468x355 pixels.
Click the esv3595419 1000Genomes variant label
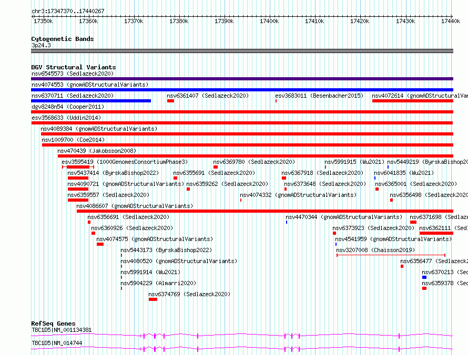[125, 162]
